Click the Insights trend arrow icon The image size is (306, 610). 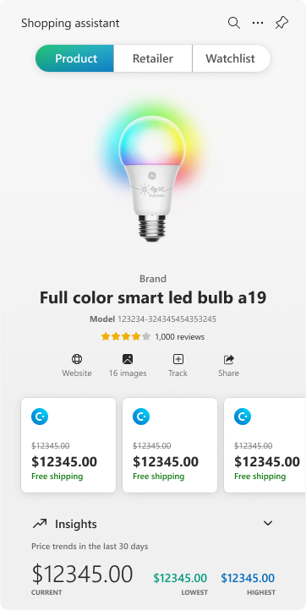click(x=40, y=524)
